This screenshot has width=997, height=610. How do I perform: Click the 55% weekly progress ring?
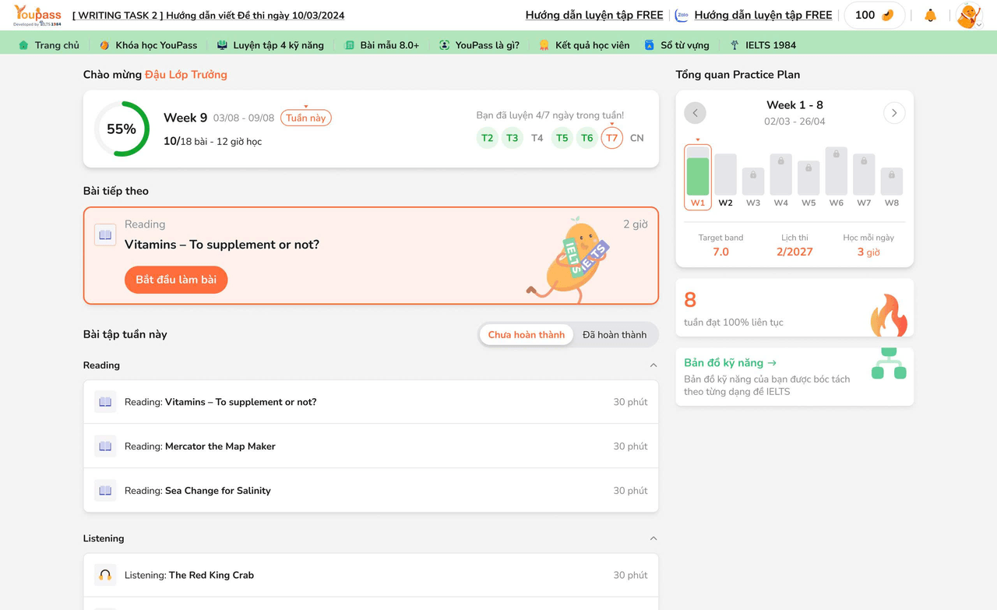(122, 129)
